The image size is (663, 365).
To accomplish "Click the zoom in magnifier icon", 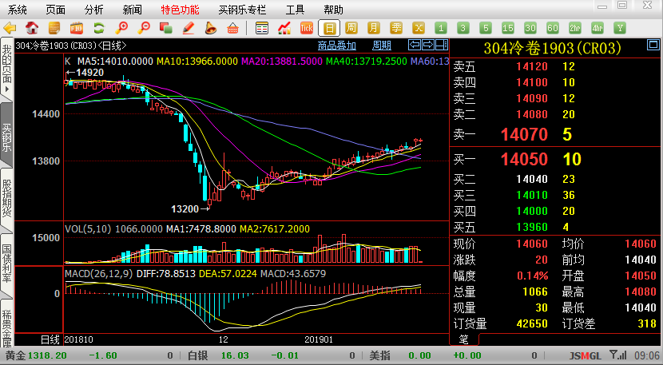I will pos(122,28).
